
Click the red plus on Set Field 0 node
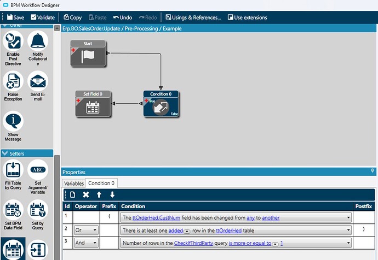[x=78, y=101]
